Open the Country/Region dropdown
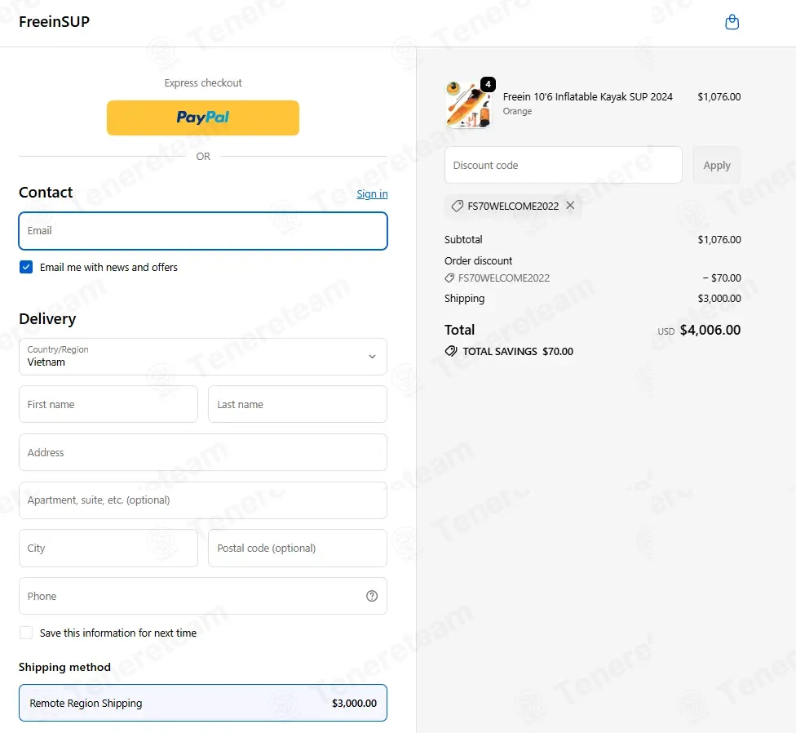796x733 pixels. point(203,357)
